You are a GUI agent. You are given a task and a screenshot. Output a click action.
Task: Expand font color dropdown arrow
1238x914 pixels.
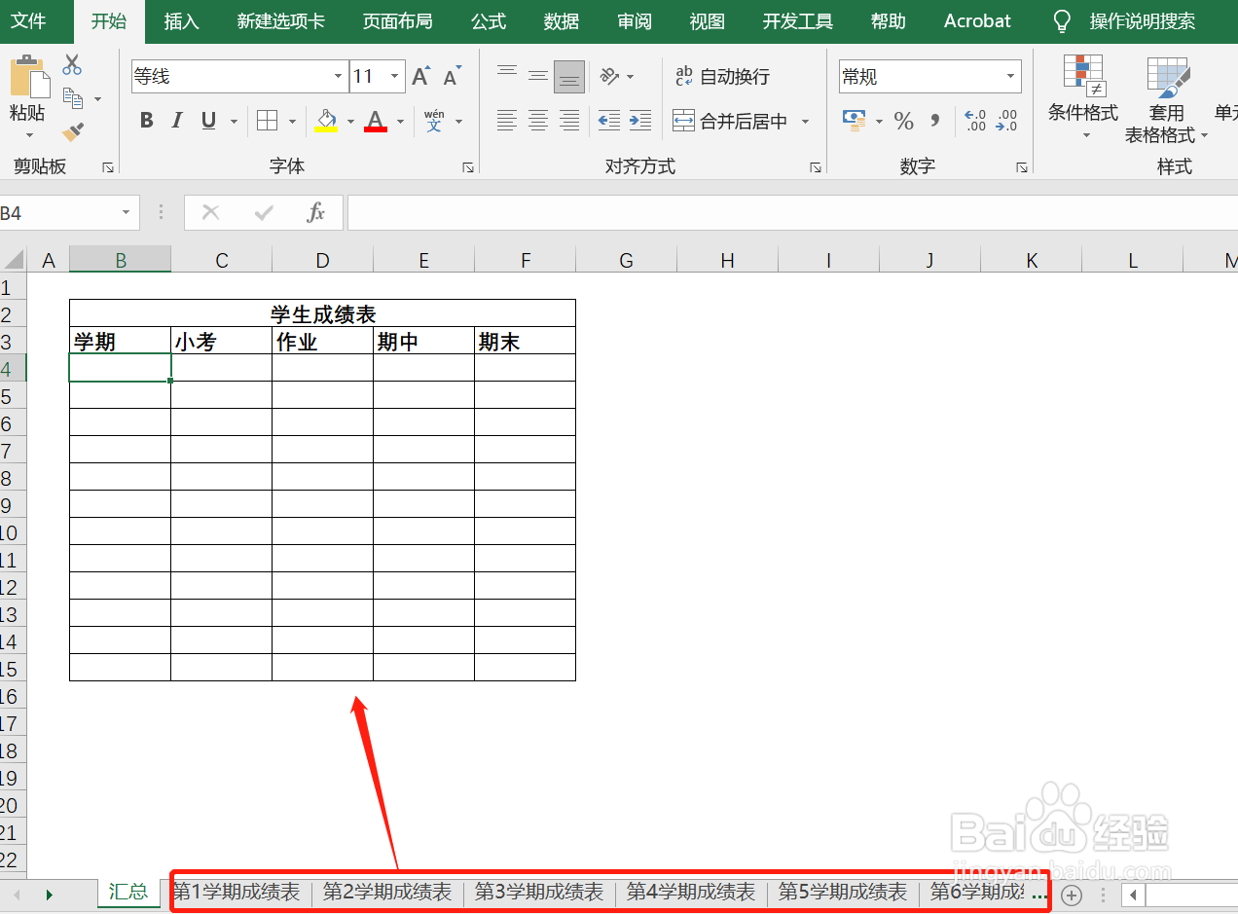[x=400, y=122]
